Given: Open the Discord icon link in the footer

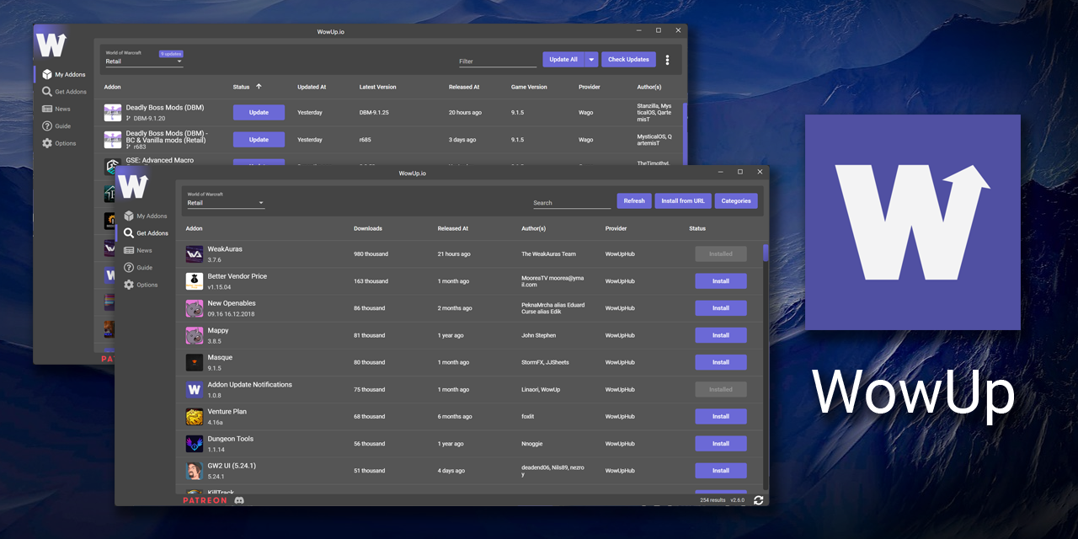Looking at the screenshot, I should point(239,500).
